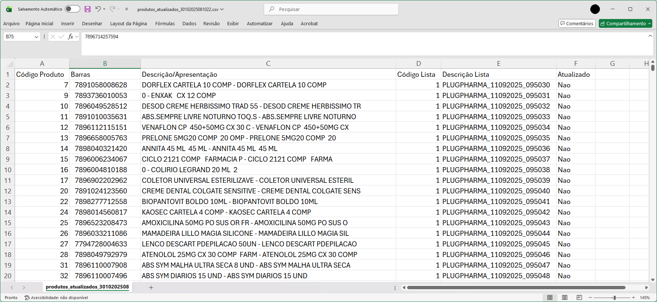Open the Inserir tab
Screen dimensions: 657x302
68,23
